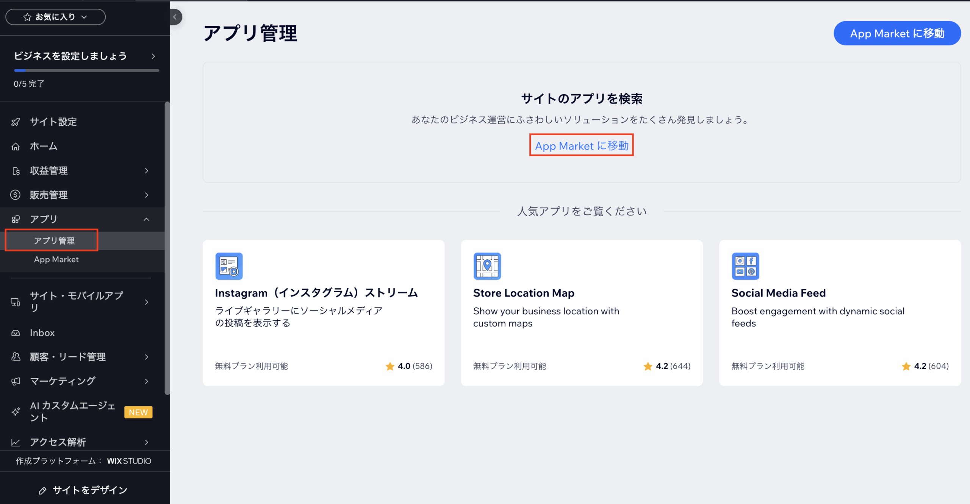Click the Store Location Map app icon

point(487,266)
